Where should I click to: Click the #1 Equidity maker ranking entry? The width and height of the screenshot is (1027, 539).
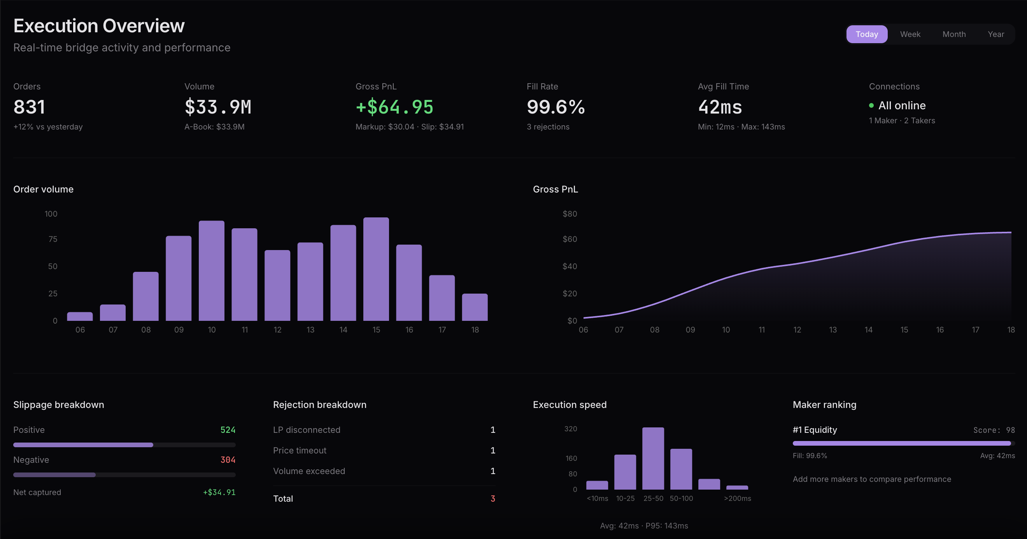tap(815, 430)
